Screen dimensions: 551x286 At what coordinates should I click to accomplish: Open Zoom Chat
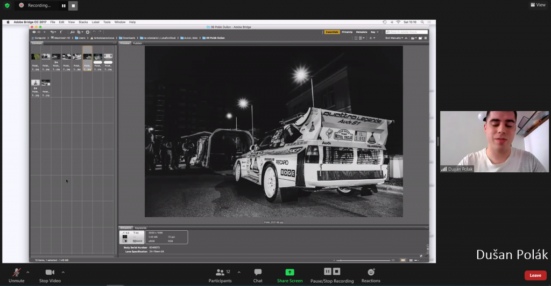(258, 275)
